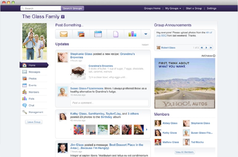Expand more post options dropdown arrow

[x=146, y=34]
